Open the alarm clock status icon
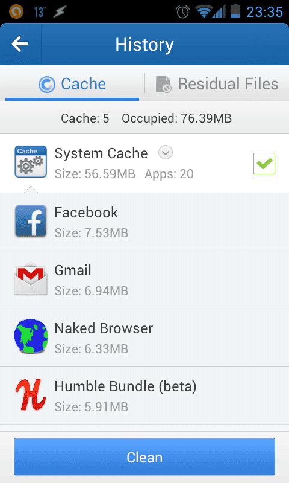This screenshot has width=289, height=483. coord(182,11)
